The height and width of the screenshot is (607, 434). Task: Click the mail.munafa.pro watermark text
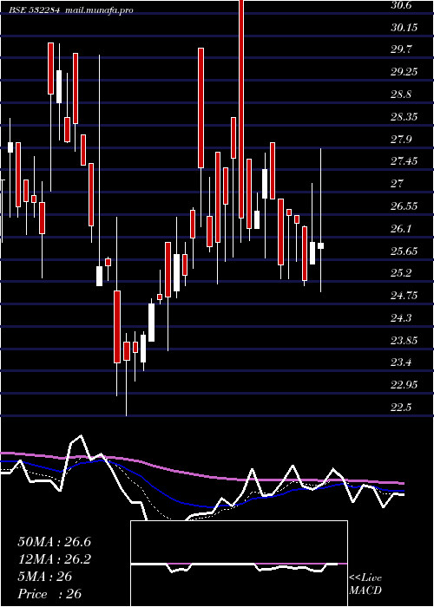pos(99,10)
